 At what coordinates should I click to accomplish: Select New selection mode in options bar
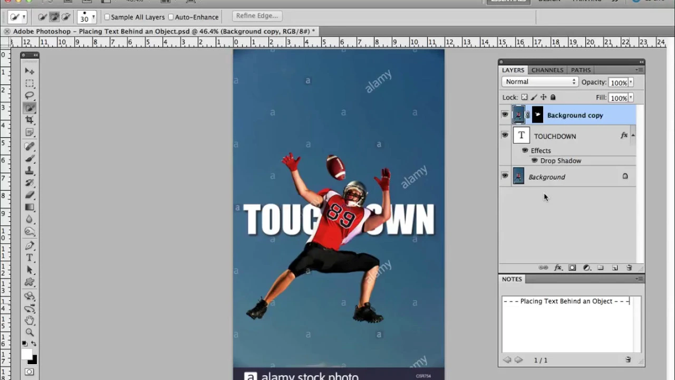[43, 17]
